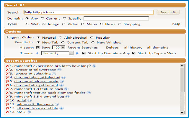Screen dimensions: 189x118
Task: Choose Alphabetical suggest order
Action: (60, 38)
